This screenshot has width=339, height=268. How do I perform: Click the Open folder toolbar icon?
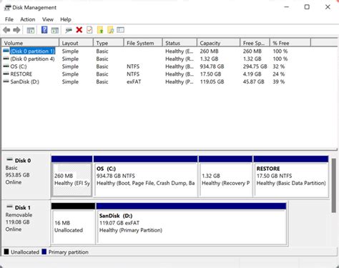100,30
